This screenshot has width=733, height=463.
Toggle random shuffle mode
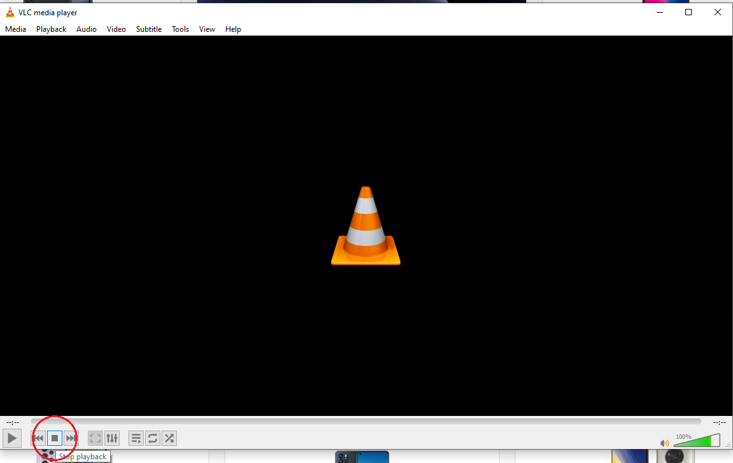click(169, 438)
